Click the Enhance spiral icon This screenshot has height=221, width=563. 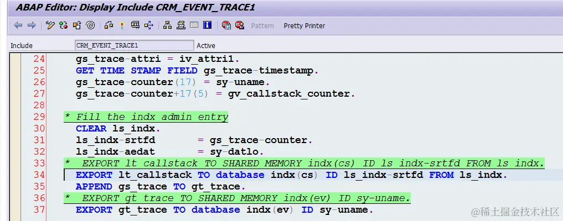pos(90,25)
